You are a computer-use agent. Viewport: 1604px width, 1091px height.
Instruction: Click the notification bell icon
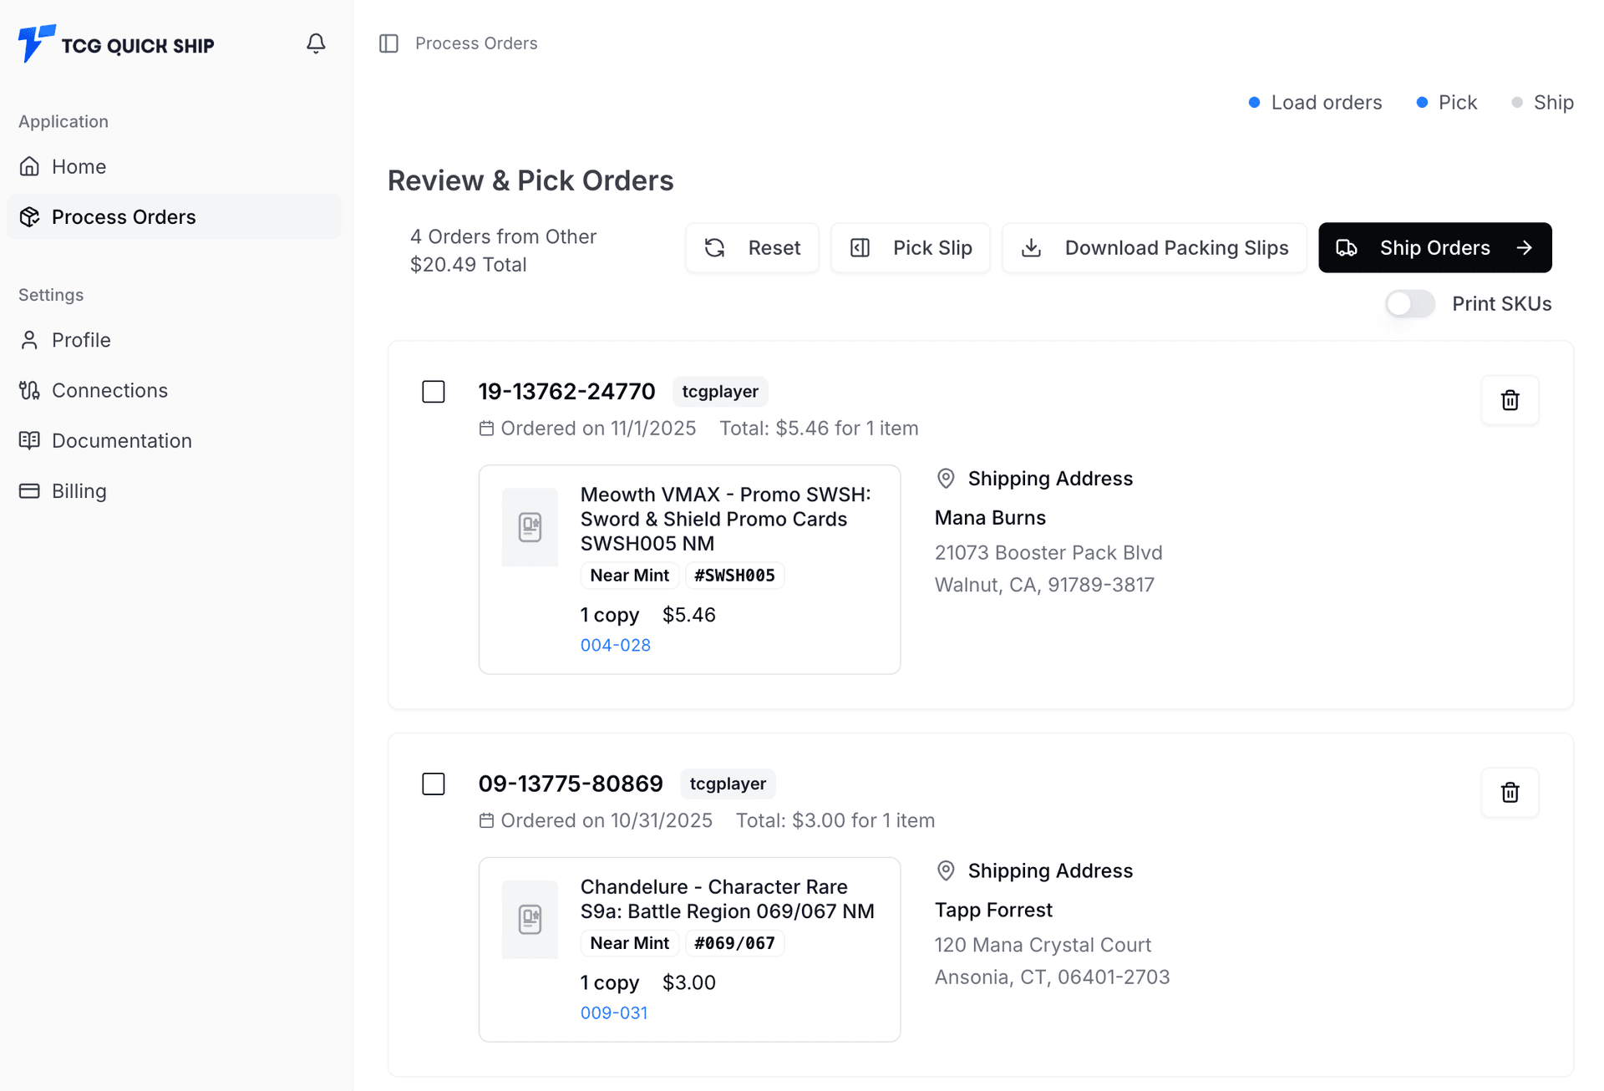[316, 43]
